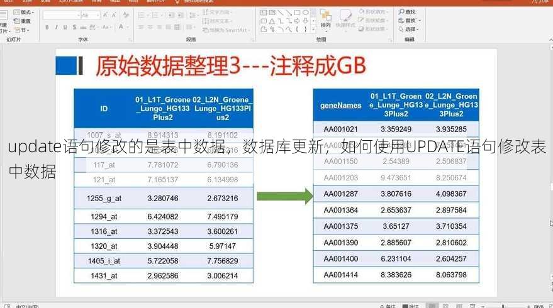Expand the shapes gallery more button
The height and width of the screenshot is (308, 553).
coord(313,30)
